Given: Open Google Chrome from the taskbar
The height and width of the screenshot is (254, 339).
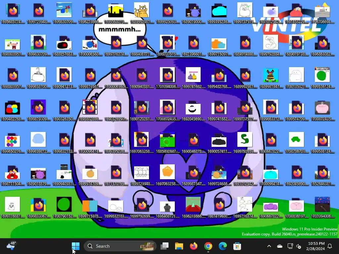Looking at the screenshot, I should click(208, 246).
